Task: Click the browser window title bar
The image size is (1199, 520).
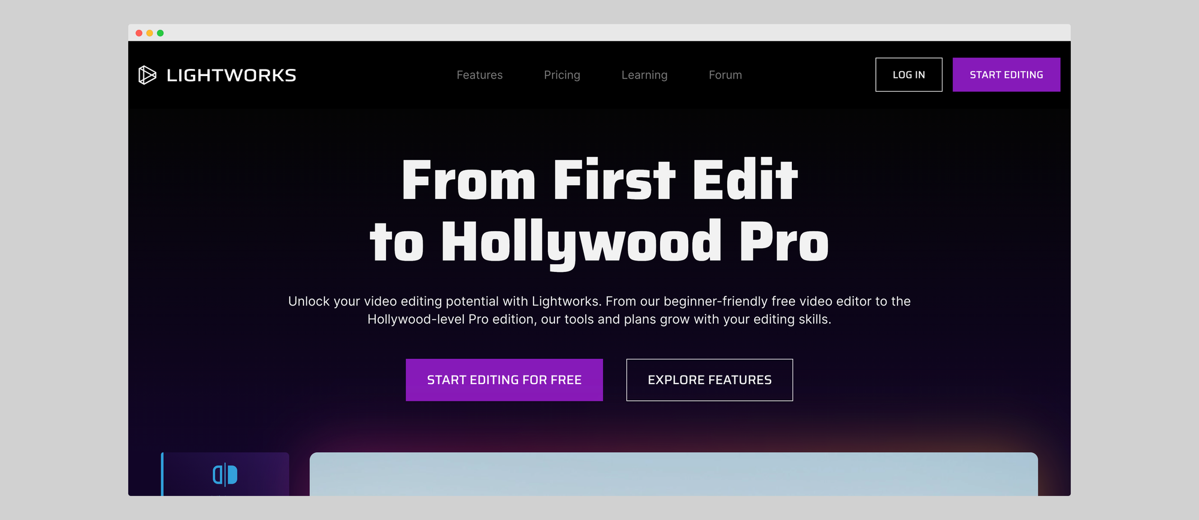Action: tap(599, 33)
